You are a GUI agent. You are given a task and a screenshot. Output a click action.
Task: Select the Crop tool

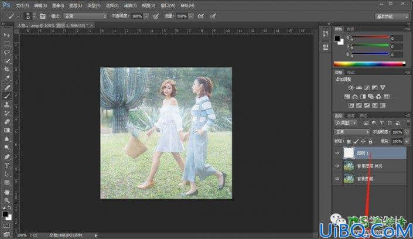pos(7,70)
